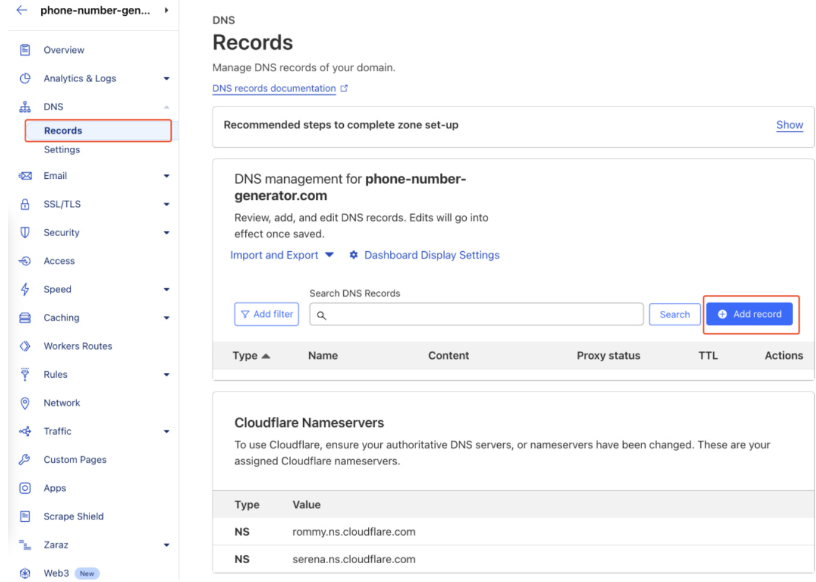The height and width of the screenshot is (582, 816).
Task: Show recommended zone set-up steps
Action: tap(789, 125)
